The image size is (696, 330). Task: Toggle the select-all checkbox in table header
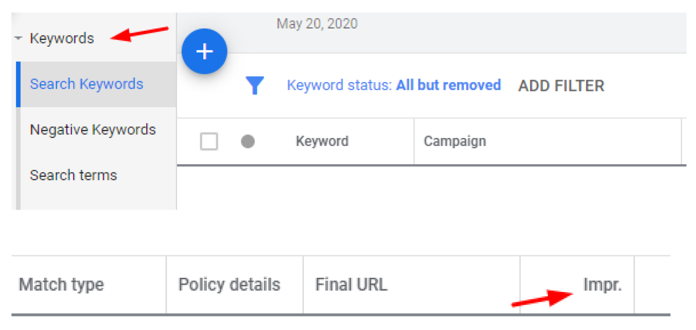(209, 141)
